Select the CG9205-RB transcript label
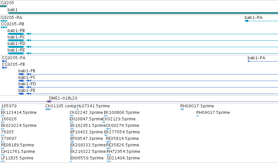 (x=13, y=24)
